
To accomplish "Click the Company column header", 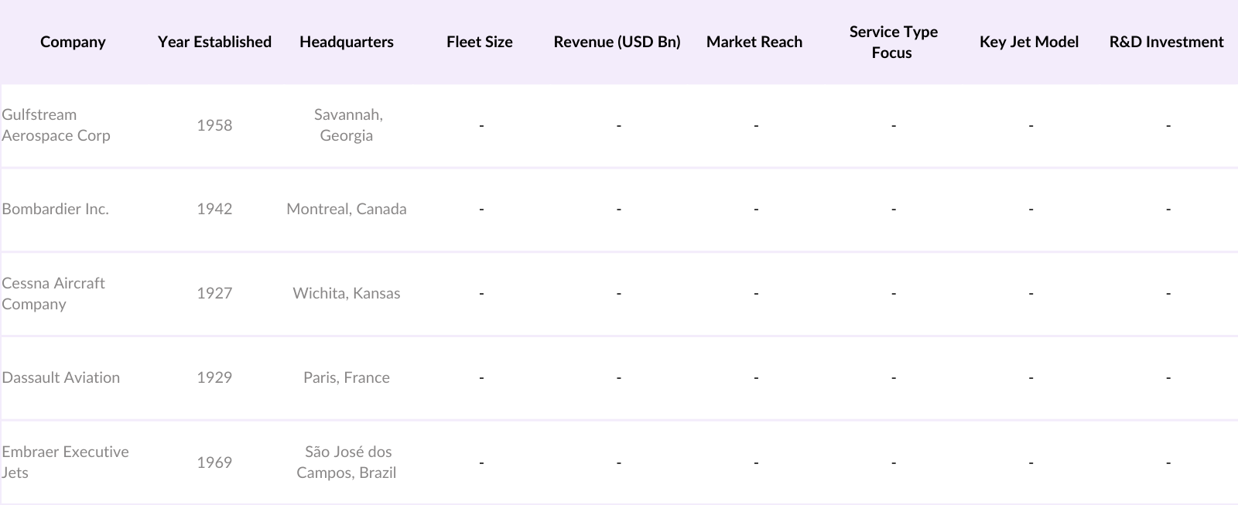I will [73, 42].
